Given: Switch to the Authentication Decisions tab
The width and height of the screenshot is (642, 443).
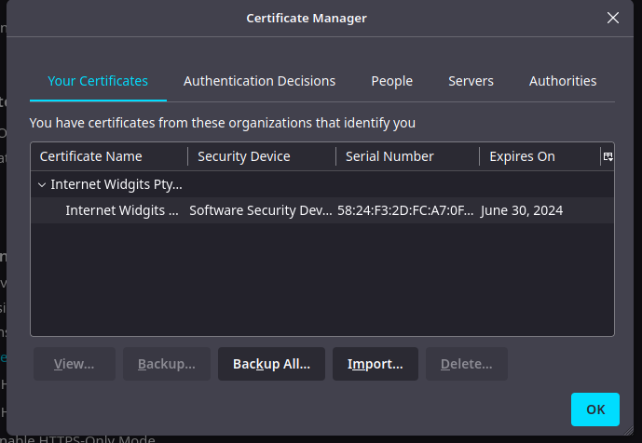Looking at the screenshot, I should coord(259,81).
